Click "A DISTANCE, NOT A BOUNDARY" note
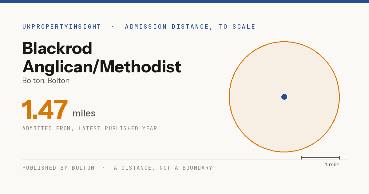369x194 pixels. [x=163, y=168]
